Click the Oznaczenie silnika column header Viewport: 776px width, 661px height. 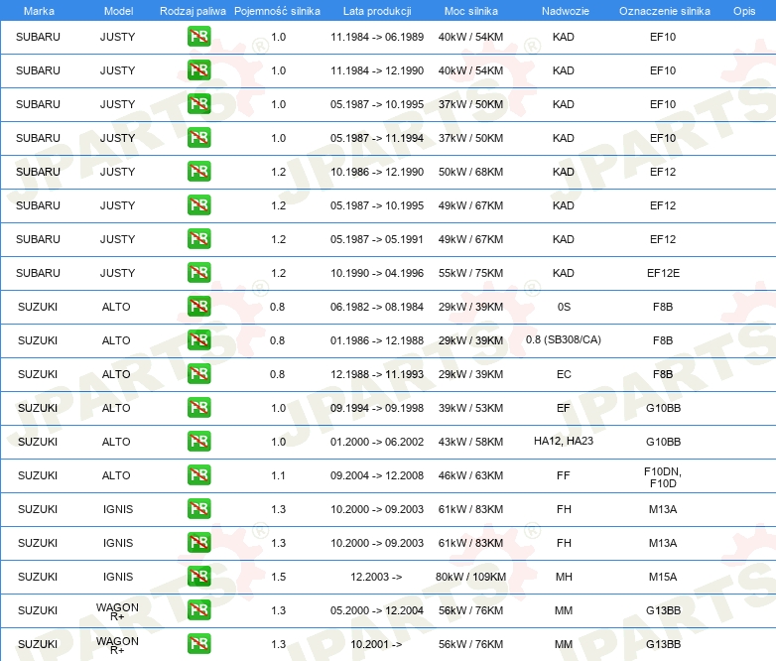tap(664, 11)
